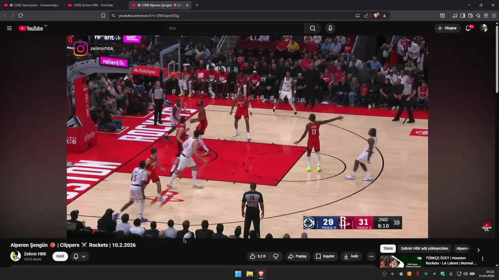Close the active Alperen Şengün tab

(x=188, y=5)
